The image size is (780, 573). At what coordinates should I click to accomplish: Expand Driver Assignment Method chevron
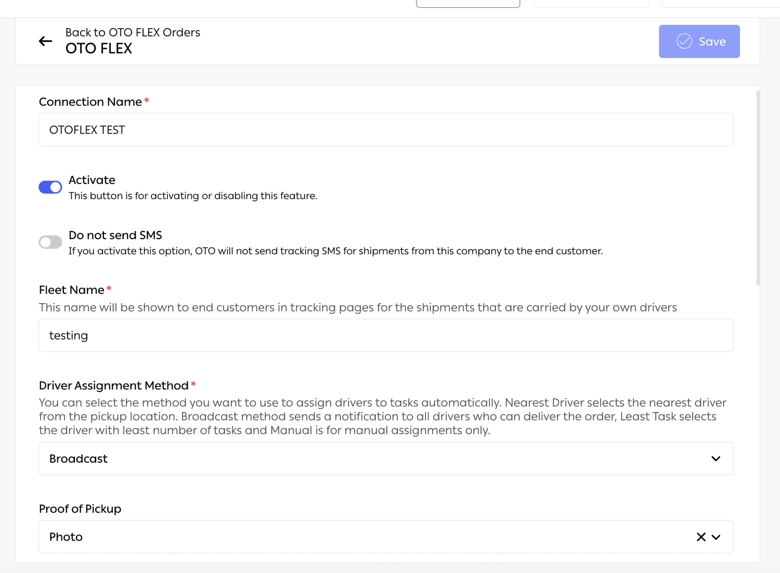(x=716, y=459)
